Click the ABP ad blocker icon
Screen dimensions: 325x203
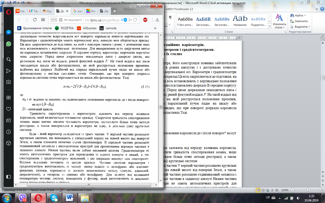145,20
